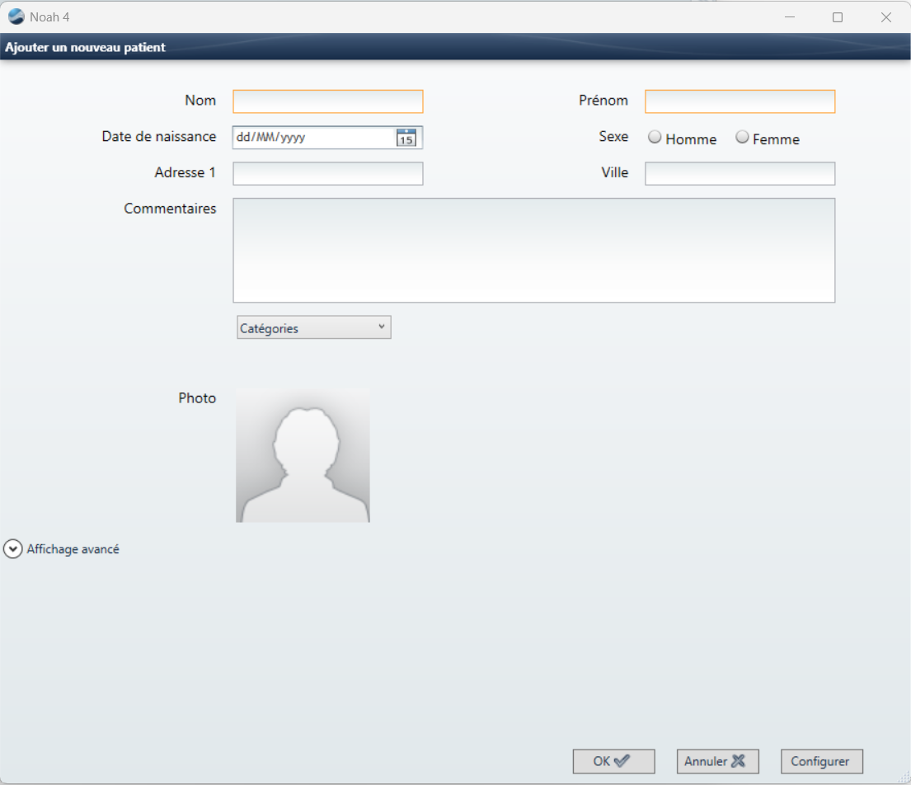The width and height of the screenshot is (911, 785).
Task: Open the Configurer settings button
Action: tap(821, 761)
